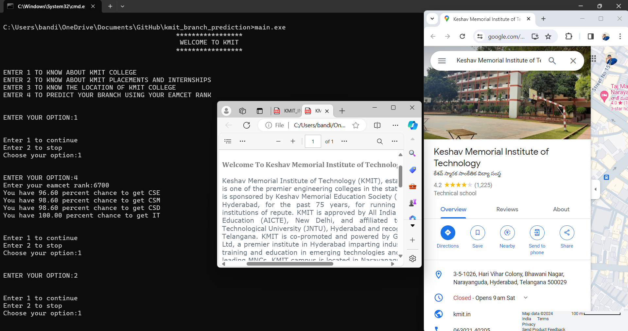Select the Overview tab in Maps

[453, 209]
